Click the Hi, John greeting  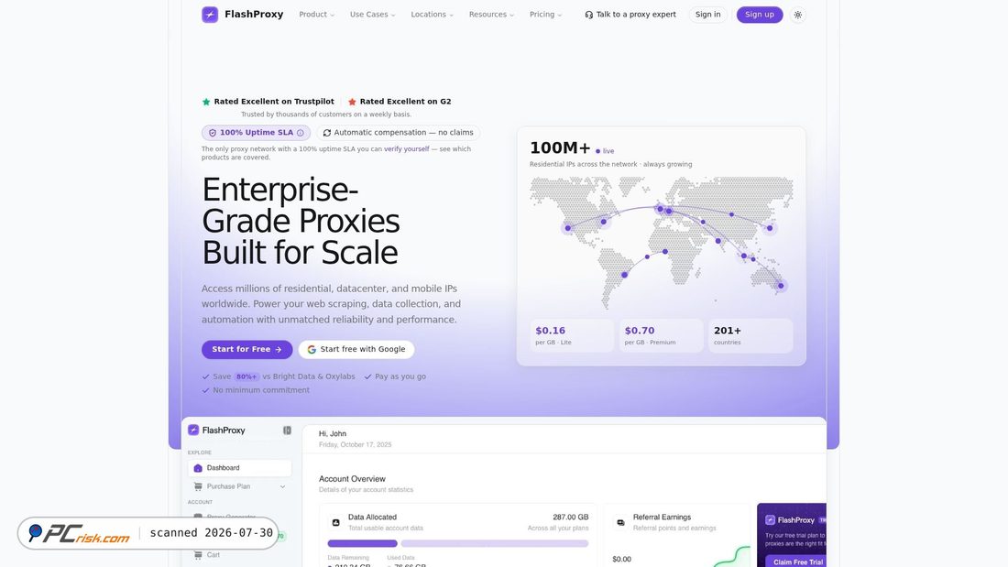click(333, 434)
